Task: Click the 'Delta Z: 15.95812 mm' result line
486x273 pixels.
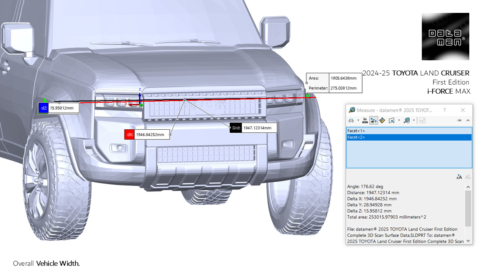Action: pyautogui.click(x=369, y=211)
